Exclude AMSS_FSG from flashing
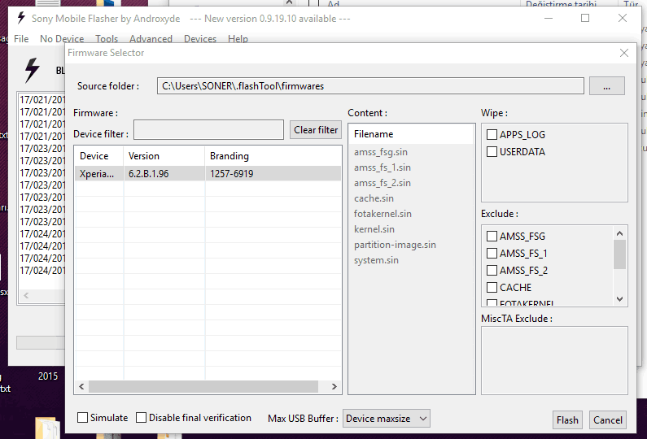 [x=492, y=237]
